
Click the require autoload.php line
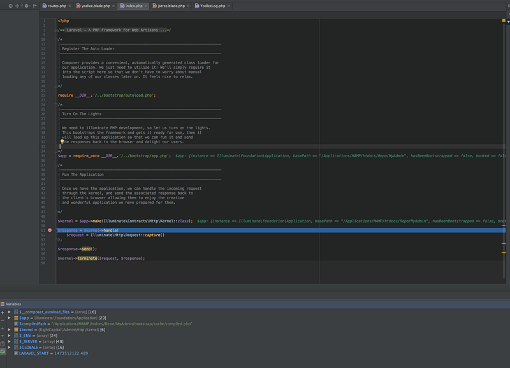[x=106, y=96]
